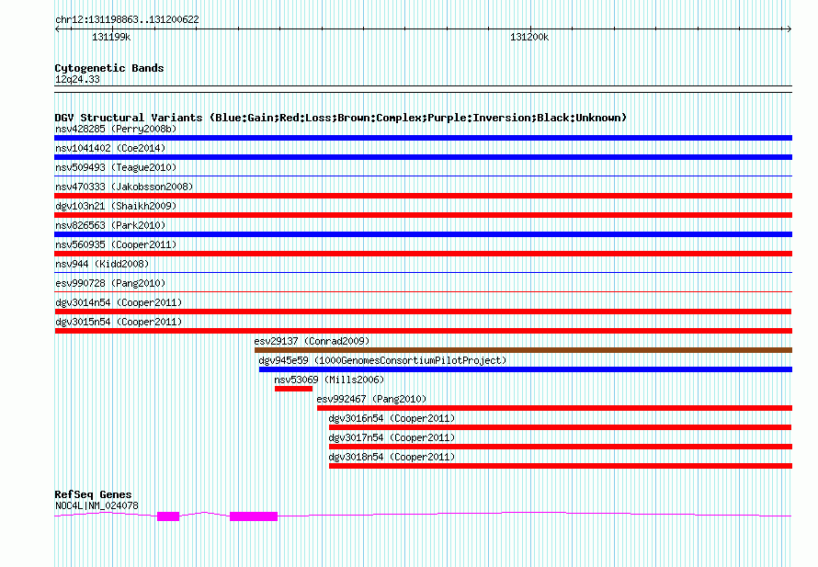Screen dimensions: 818x567
Task: Open the nsv1041402 (Coe2014) label
Action: pyautogui.click(x=110, y=148)
